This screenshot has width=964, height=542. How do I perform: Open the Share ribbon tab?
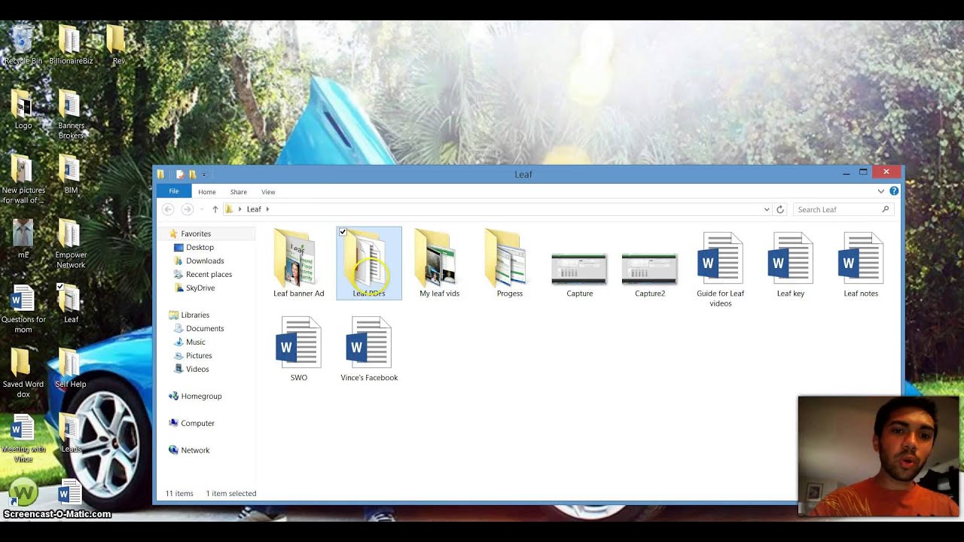[239, 192]
